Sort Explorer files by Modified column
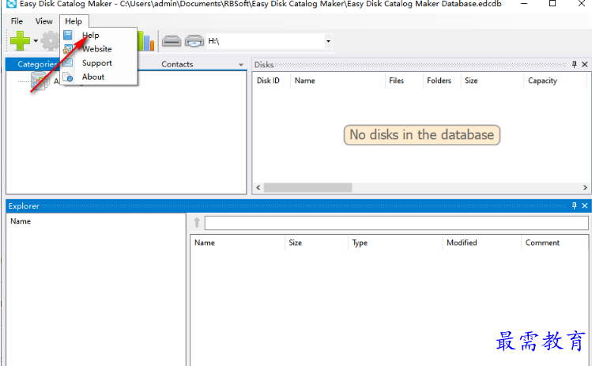The height and width of the screenshot is (366, 592). click(481, 243)
